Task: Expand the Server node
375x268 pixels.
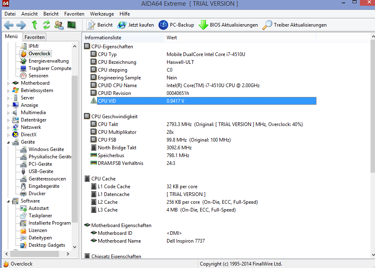Action: point(8,98)
